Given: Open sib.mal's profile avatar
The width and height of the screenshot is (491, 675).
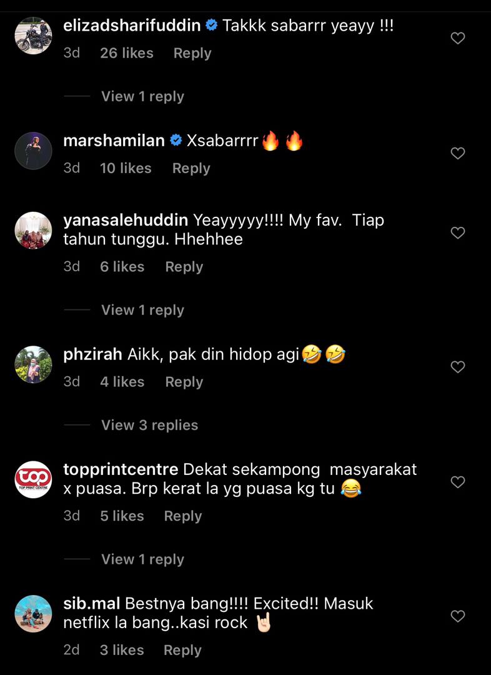Looking at the screenshot, I should pos(33,614).
